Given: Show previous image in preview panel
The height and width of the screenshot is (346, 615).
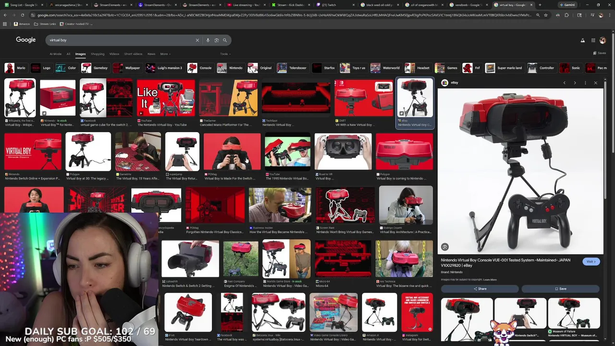Looking at the screenshot, I should pyautogui.click(x=565, y=83).
